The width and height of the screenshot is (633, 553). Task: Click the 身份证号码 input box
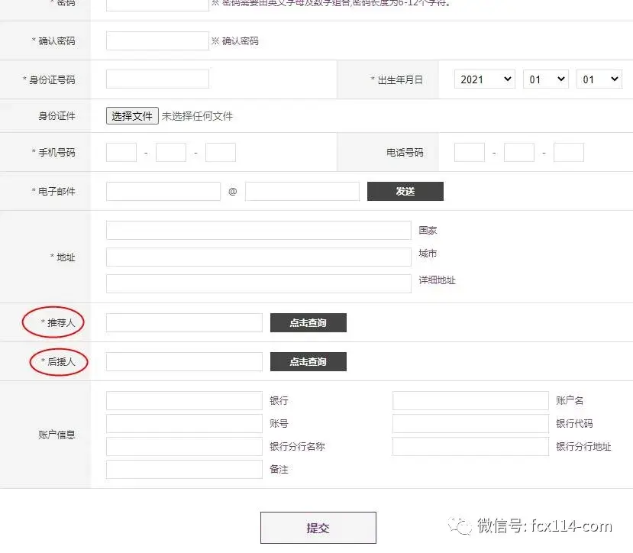(x=157, y=79)
